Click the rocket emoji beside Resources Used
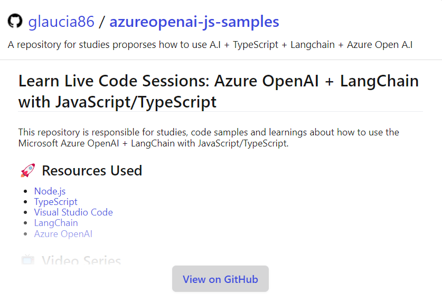 coord(28,170)
